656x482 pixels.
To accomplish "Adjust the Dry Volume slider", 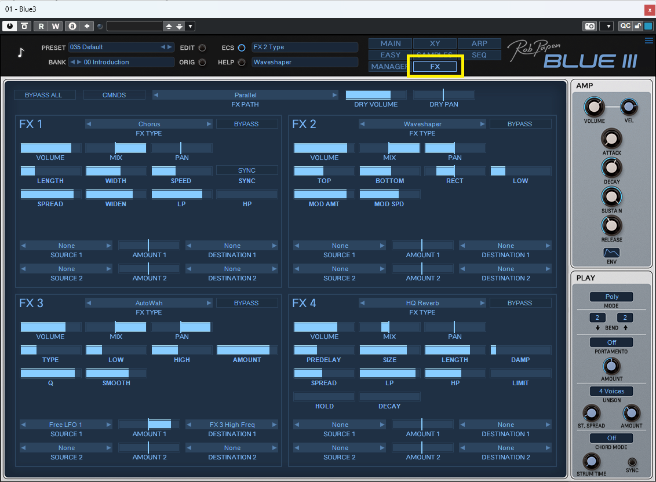I will point(376,95).
